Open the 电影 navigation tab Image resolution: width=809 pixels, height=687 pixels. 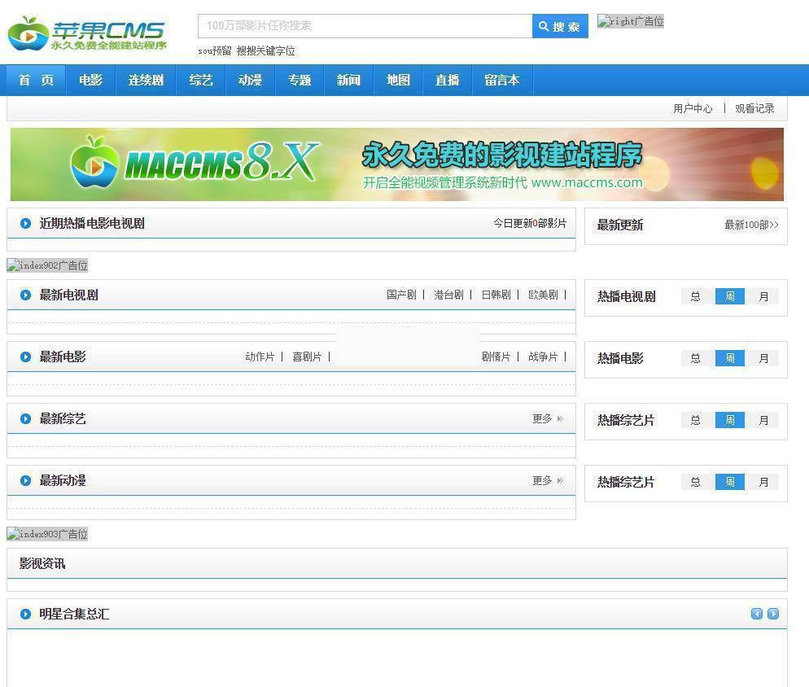tap(90, 80)
